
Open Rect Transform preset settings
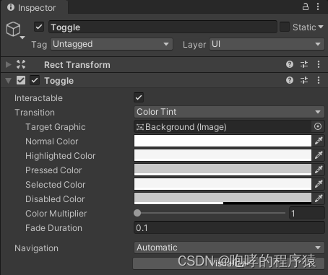304,64
